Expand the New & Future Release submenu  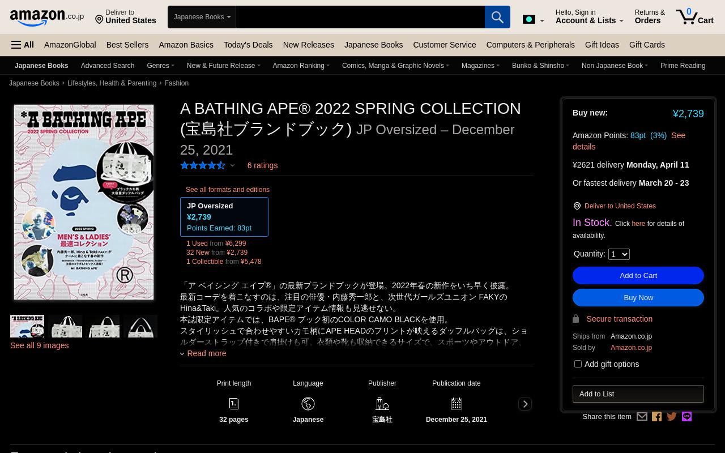pos(224,66)
